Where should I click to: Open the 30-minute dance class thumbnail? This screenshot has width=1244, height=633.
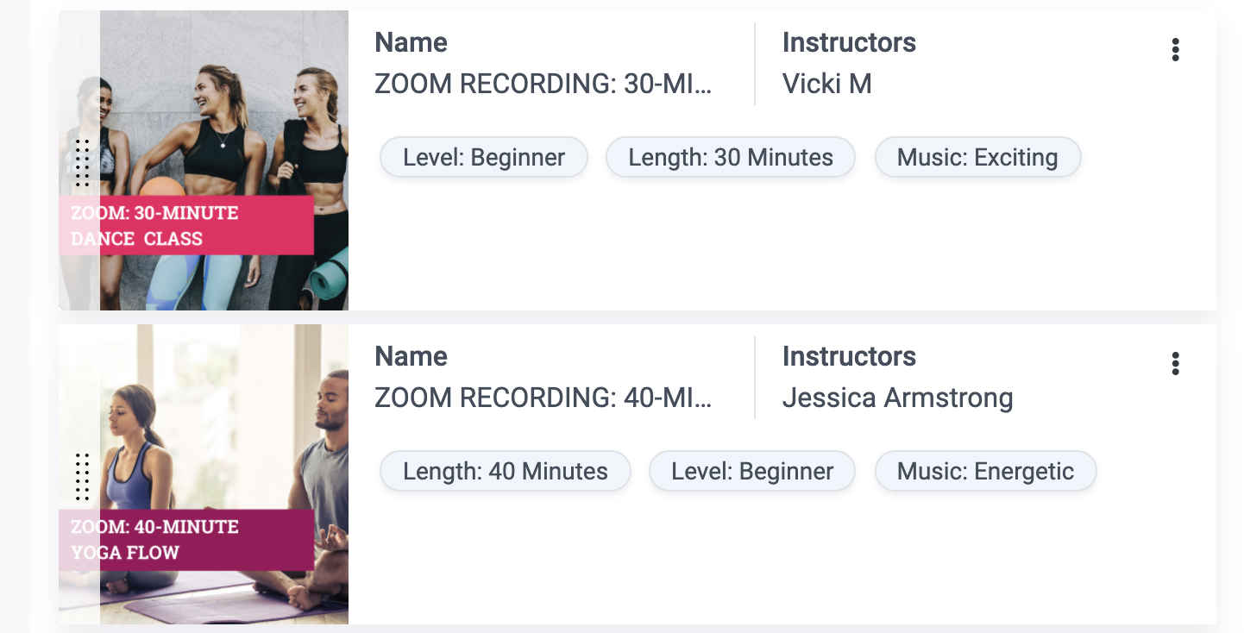224,160
